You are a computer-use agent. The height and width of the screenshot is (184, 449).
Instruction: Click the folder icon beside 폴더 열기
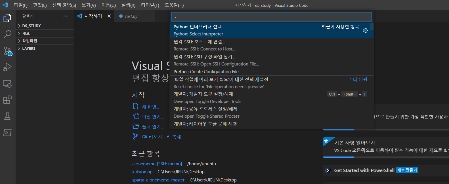pos(136,126)
